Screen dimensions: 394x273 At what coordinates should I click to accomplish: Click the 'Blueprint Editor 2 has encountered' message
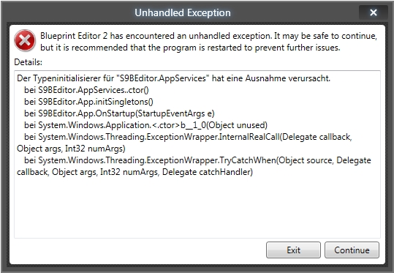click(208, 36)
